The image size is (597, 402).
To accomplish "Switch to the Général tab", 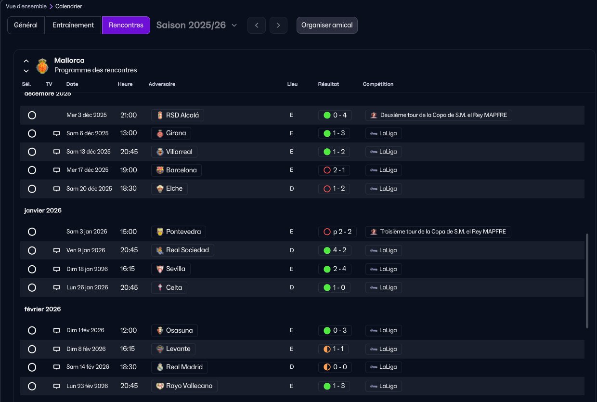I will (x=26, y=25).
